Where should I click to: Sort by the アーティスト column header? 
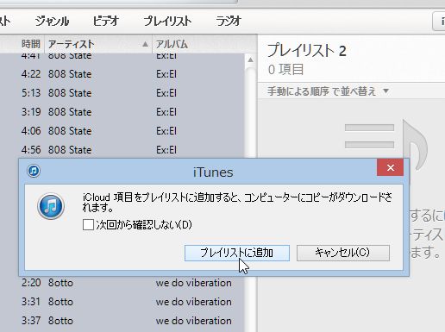point(98,44)
